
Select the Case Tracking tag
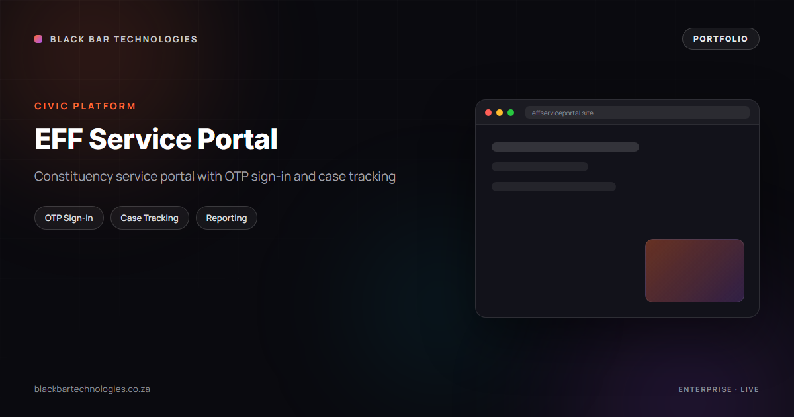(150, 218)
